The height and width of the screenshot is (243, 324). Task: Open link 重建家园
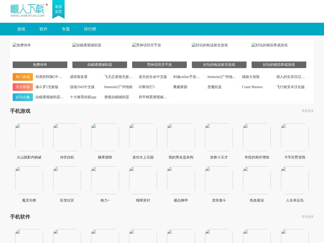pos(180,87)
